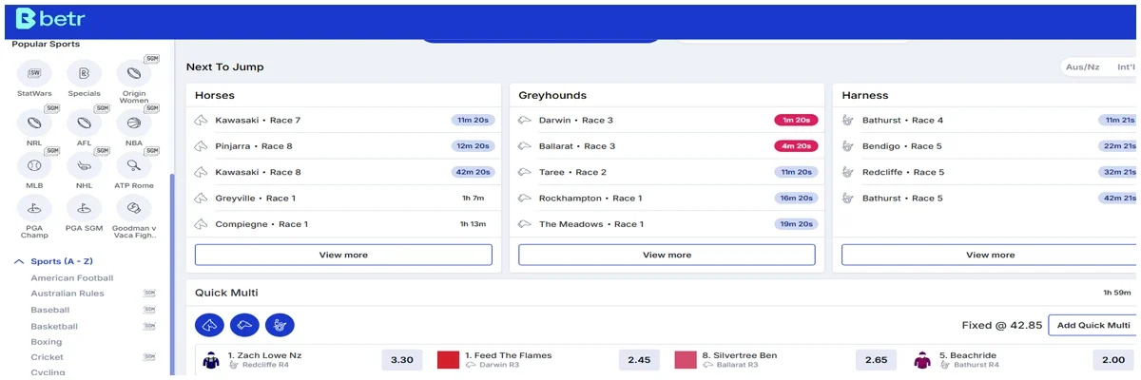Select odds 2.45 for Feed The Flames
Viewport: 1141px width, 380px height.
[x=639, y=360]
